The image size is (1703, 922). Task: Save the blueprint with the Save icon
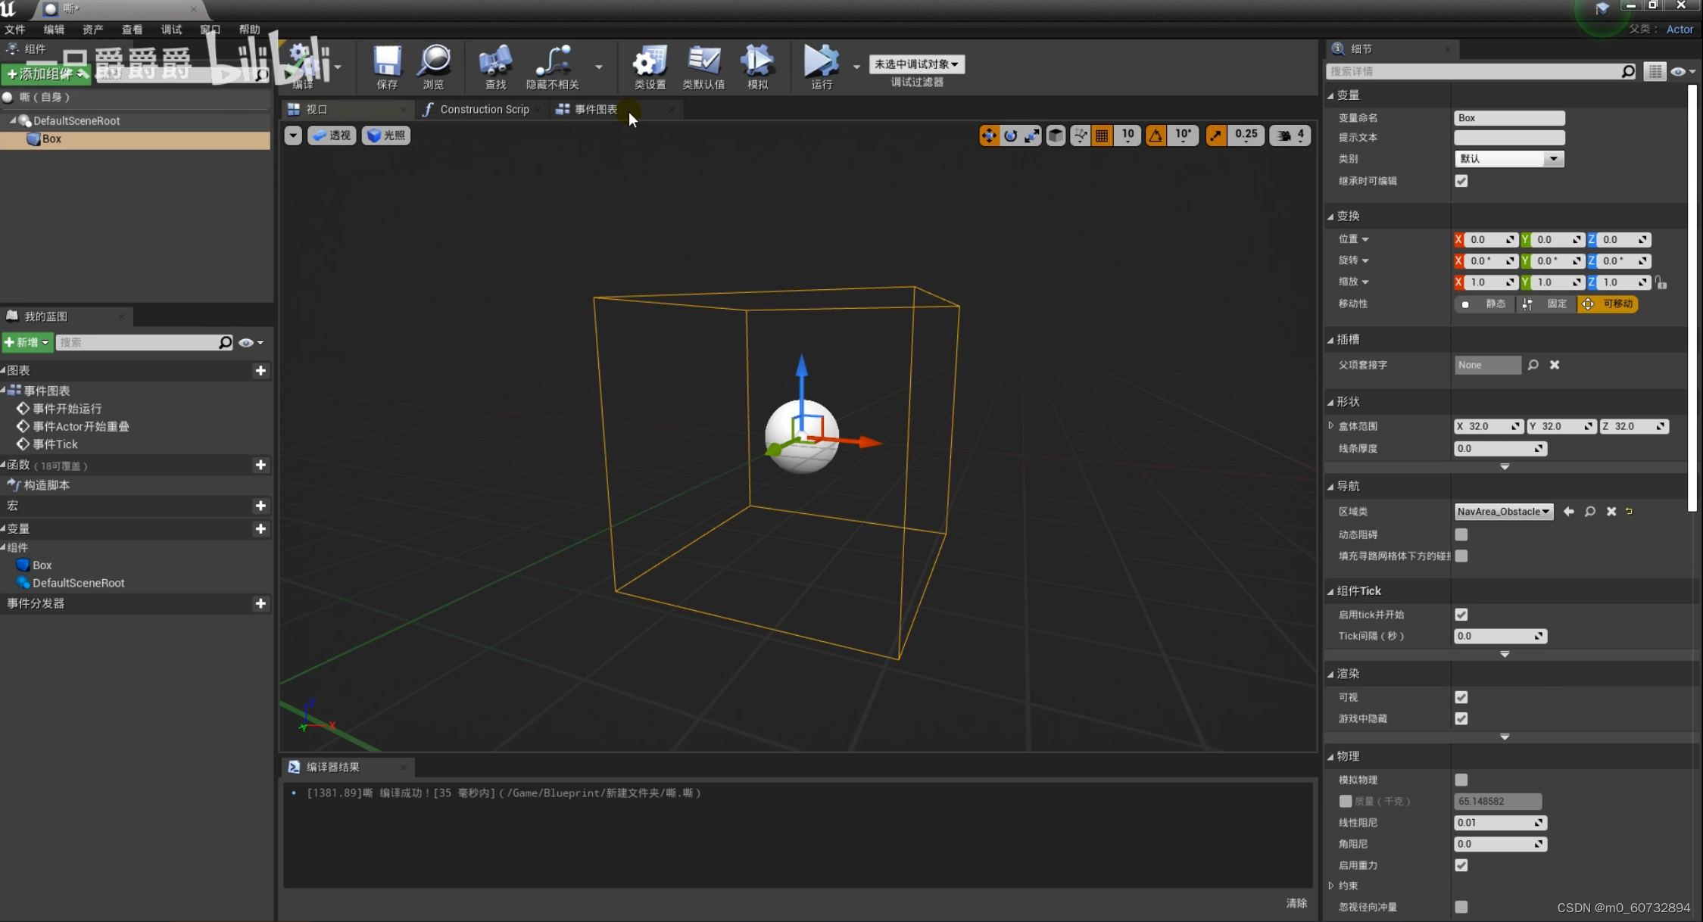(386, 67)
